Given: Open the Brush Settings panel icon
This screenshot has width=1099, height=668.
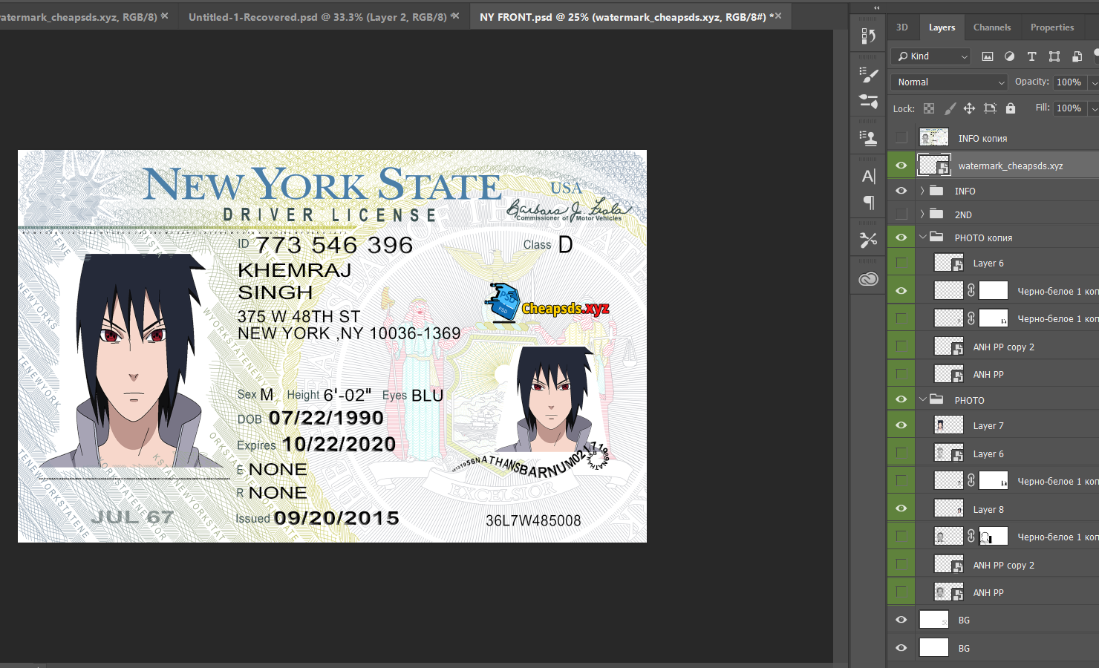Looking at the screenshot, I should pyautogui.click(x=868, y=74).
